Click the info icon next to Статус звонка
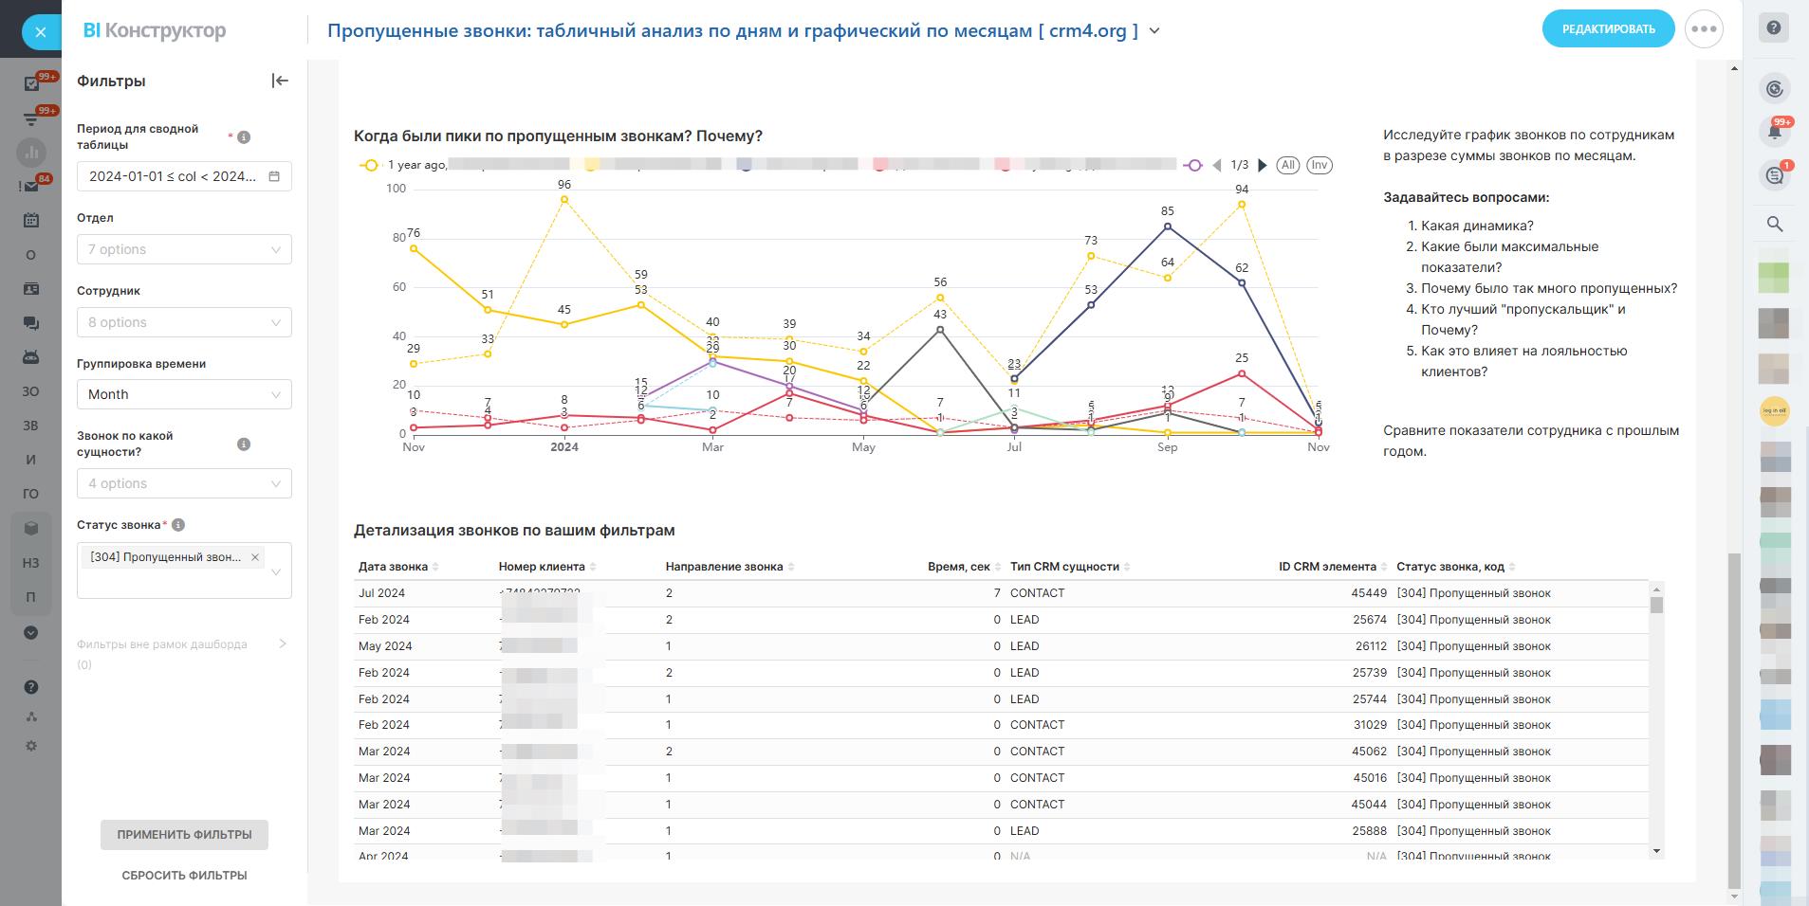1809x906 pixels. click(x=178, y=525)
